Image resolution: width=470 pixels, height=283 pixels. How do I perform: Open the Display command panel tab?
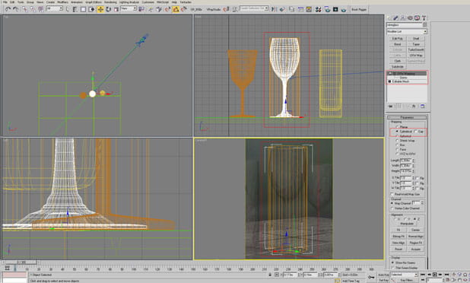click(x=417, y=18)
